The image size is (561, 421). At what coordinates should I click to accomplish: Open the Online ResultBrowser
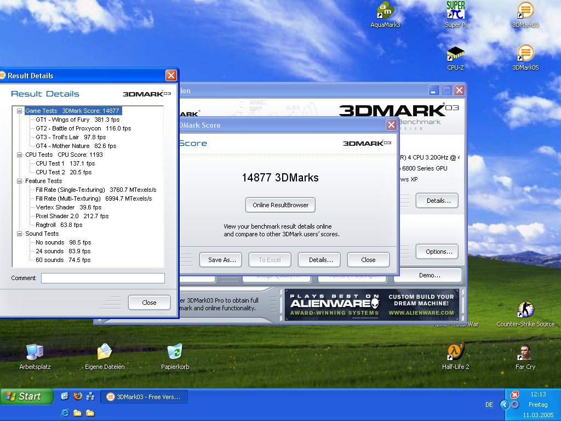coord(280,205)
